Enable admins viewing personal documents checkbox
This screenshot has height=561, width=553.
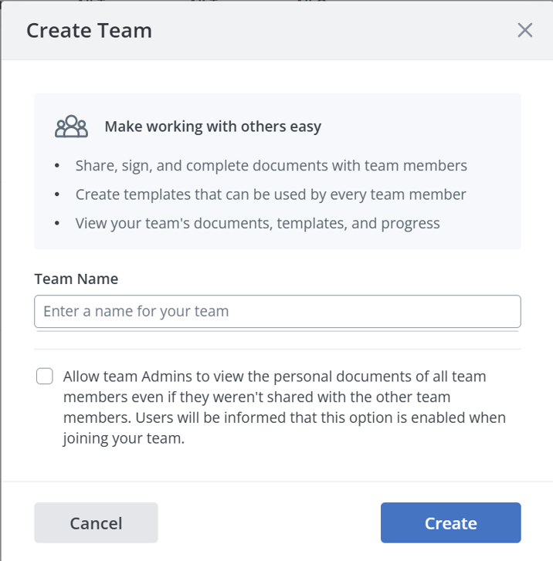click(45, 377)
